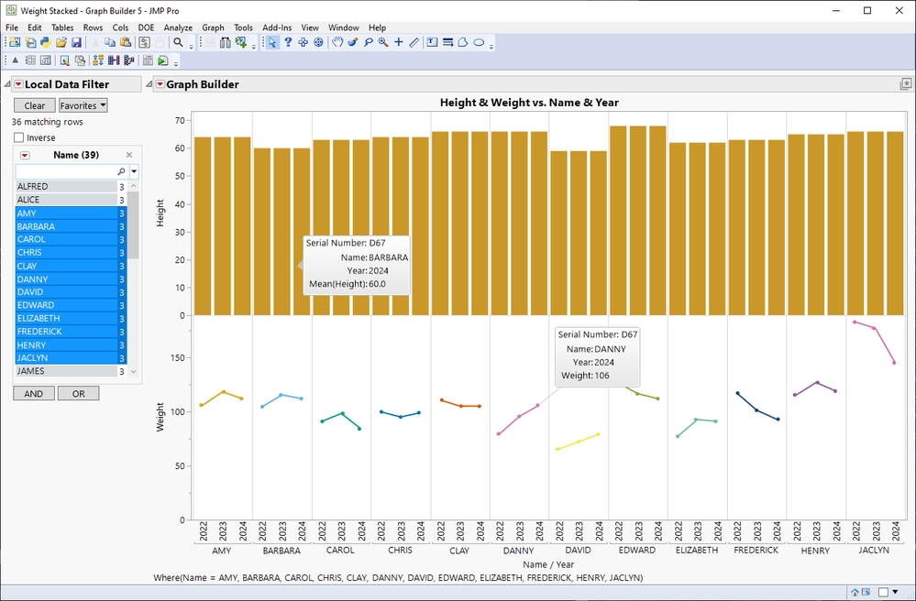
Task: Open the Analyze menu
Action: (x=178, y=27)
